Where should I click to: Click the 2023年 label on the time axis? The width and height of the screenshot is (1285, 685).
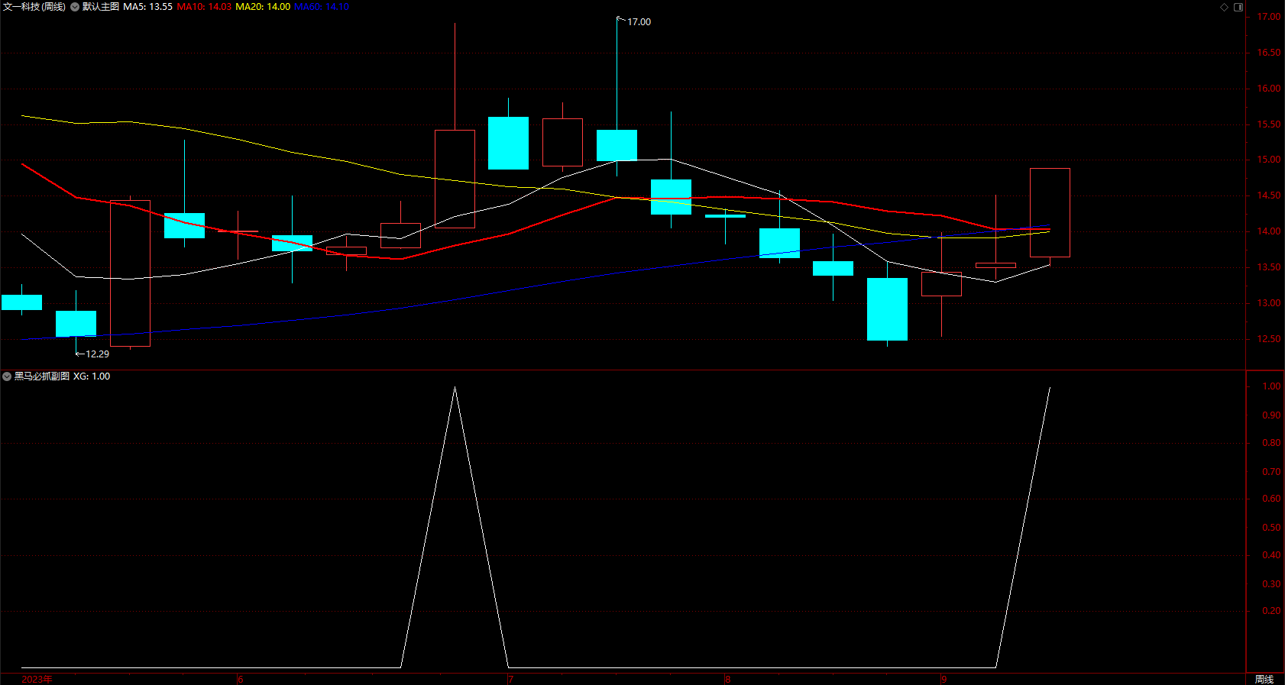click(37, 679)
